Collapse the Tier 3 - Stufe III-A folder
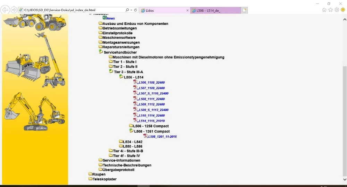 pos(111,71)
